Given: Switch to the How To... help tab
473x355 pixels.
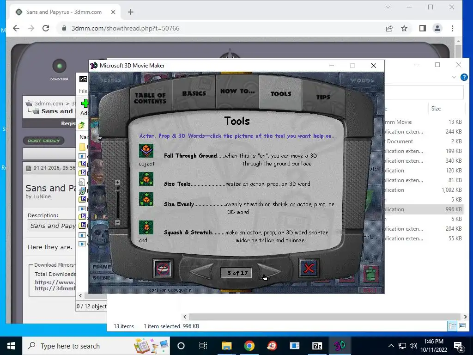Looking at the screenshot, I should coord(237,91).
